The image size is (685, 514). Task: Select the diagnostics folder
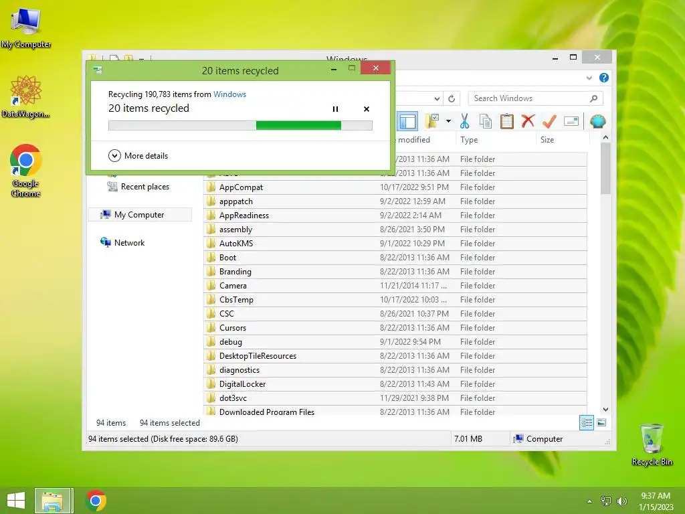[x=395, y=369]
